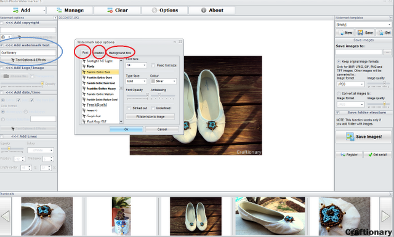This screenshot has width=394, height=237.
Task: Switch to the Background Box tab
Action: click(x=120, y=53)
